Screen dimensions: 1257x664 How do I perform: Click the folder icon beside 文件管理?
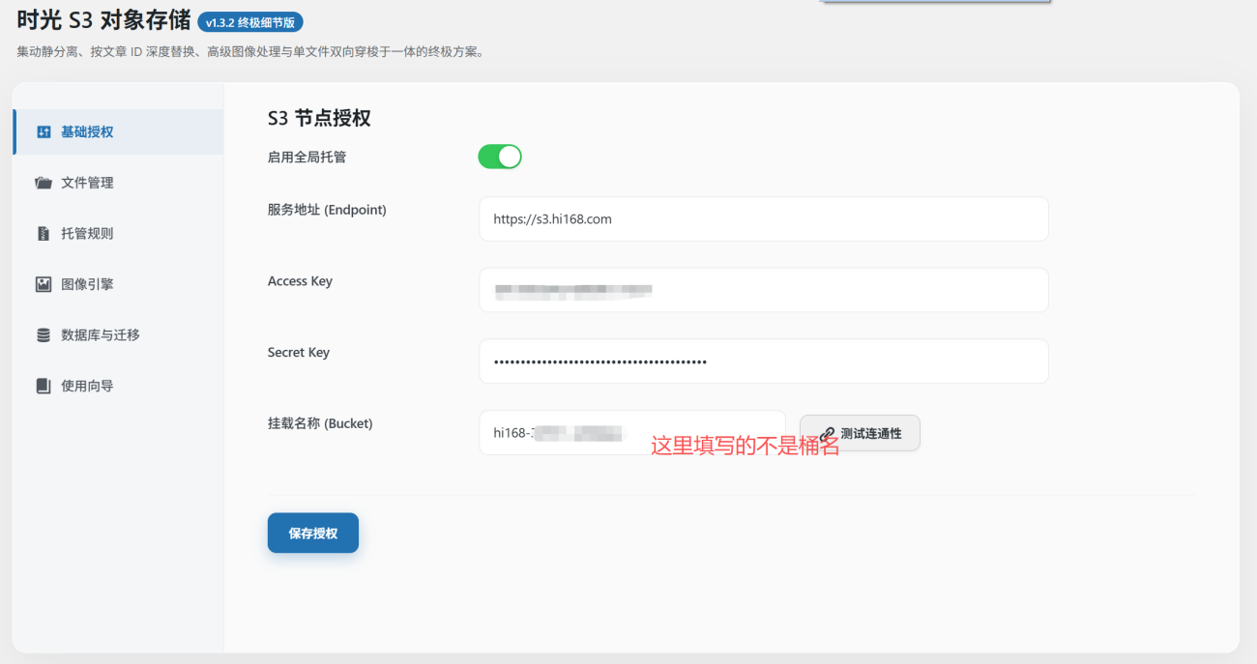[44, 183]
